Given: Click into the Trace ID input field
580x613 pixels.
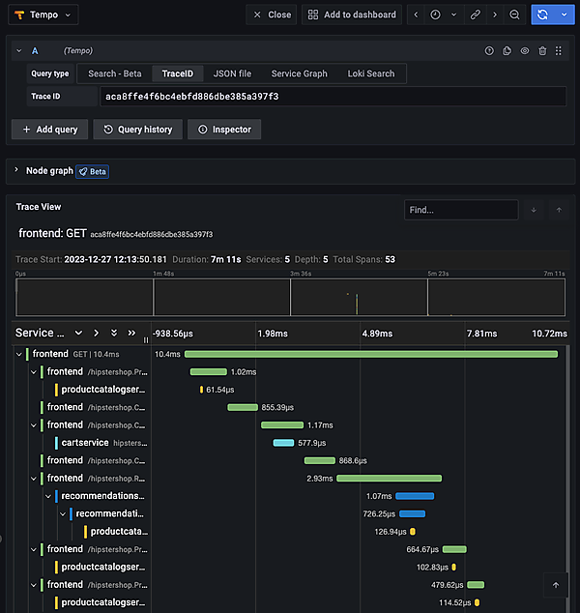Looking at the screenshot, I should point(333,97).
